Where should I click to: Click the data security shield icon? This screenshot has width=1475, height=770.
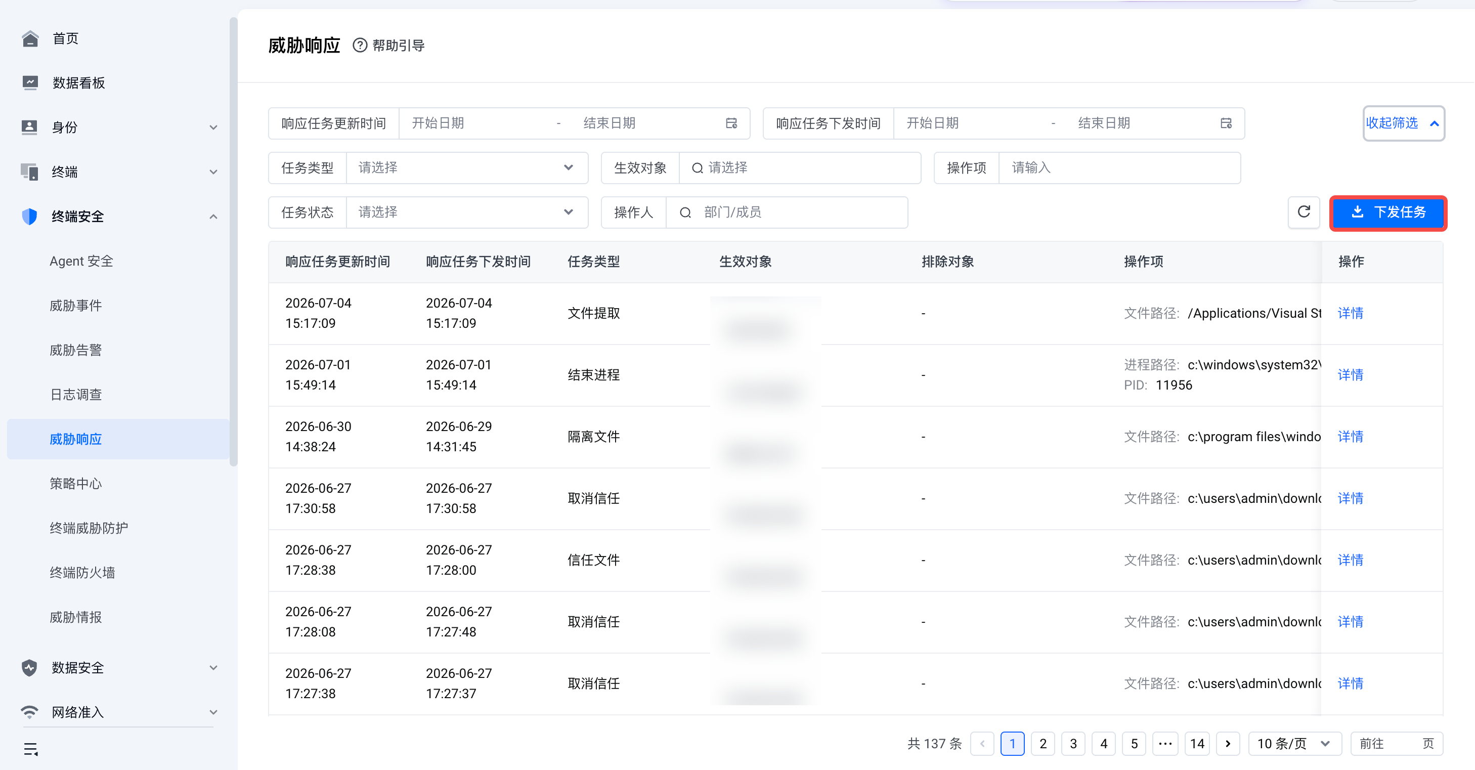30,667
